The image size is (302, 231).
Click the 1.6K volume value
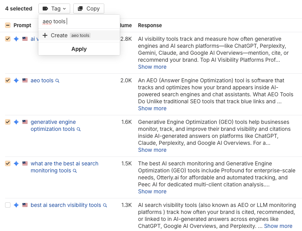pyautogui.click(x=126, y=122)
